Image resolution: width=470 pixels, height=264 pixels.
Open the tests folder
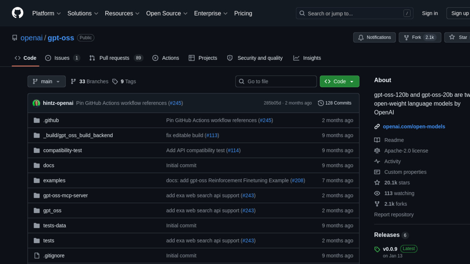pos(49,241)
